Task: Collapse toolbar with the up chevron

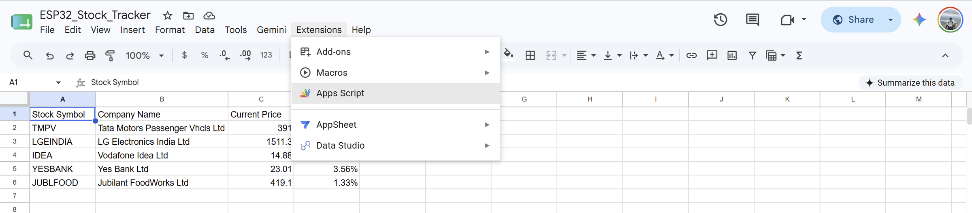Action: point(945,55)
